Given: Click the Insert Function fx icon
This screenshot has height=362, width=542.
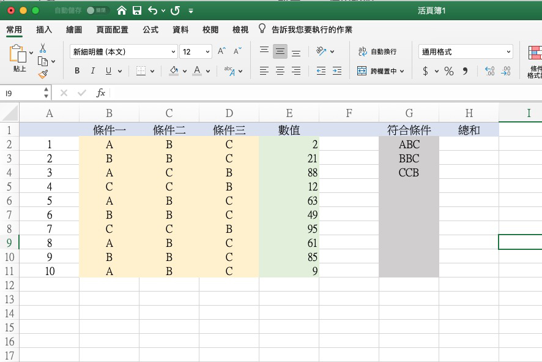Looking at the screenshot, I should (101, 92).
